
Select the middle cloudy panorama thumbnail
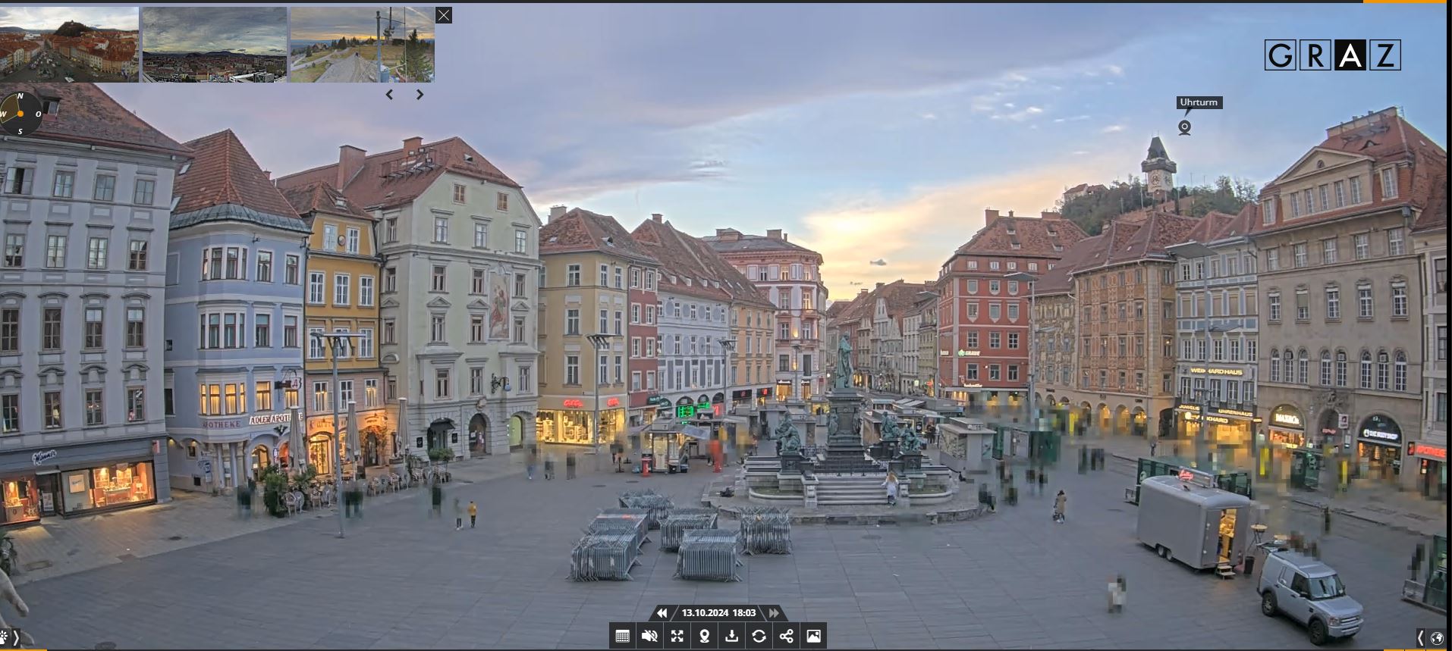coord(215,45)
